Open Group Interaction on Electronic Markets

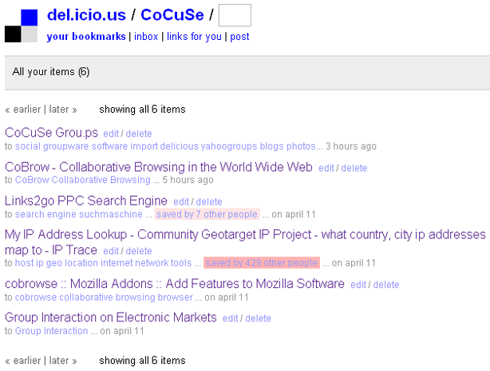click(111, 317)
